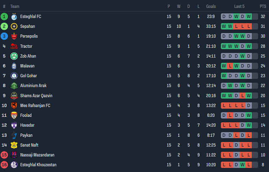The width and height of the screenshot is (269, 172).
Task: Click the Havadar purple crest
Action: pos(14,125)
